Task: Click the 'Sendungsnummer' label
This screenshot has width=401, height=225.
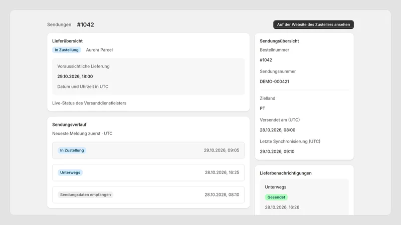Action: pyautogui.click(x=278, y=71)
